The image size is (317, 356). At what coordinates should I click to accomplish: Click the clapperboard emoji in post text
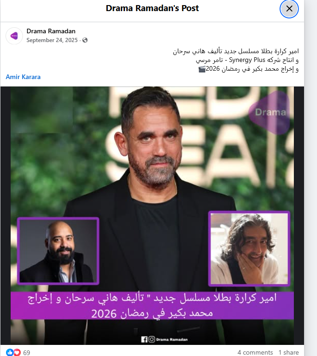click(202, 69)
